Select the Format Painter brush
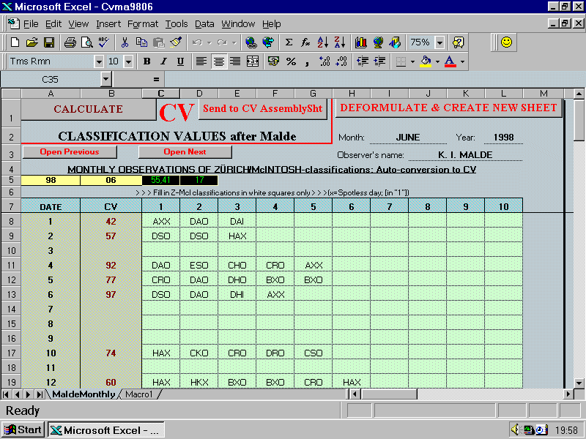Screen dimensions: 586x439 [x=175, y=42]
